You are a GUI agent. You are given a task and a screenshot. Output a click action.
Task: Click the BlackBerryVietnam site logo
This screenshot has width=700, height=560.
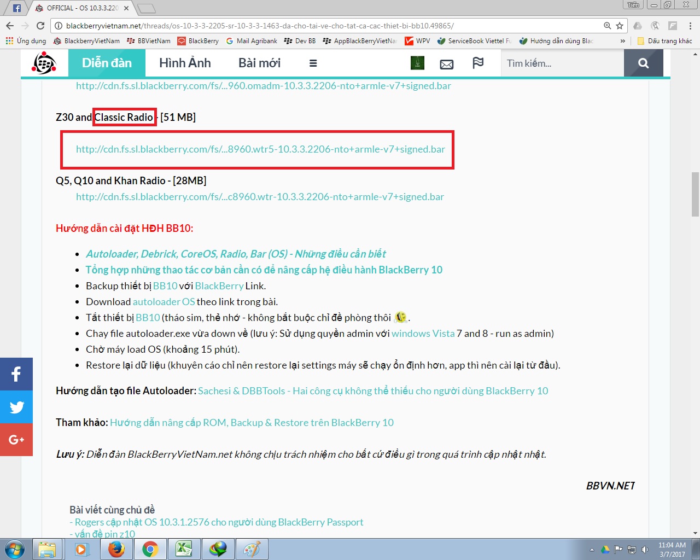[x=44, y=63]
